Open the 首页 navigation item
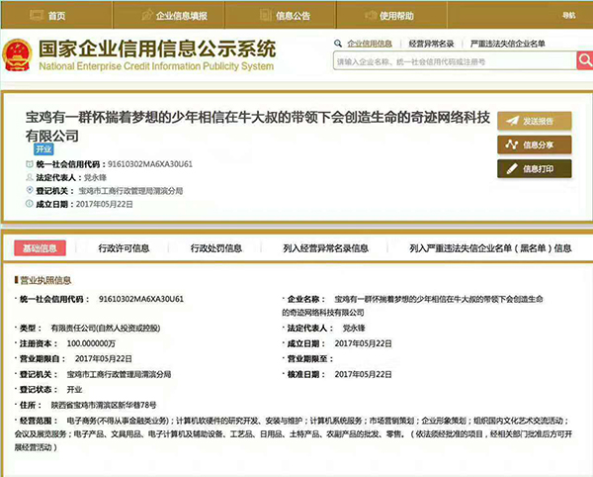Image resolution: width=593 pixels, height=477 pixels. (56, 15)
